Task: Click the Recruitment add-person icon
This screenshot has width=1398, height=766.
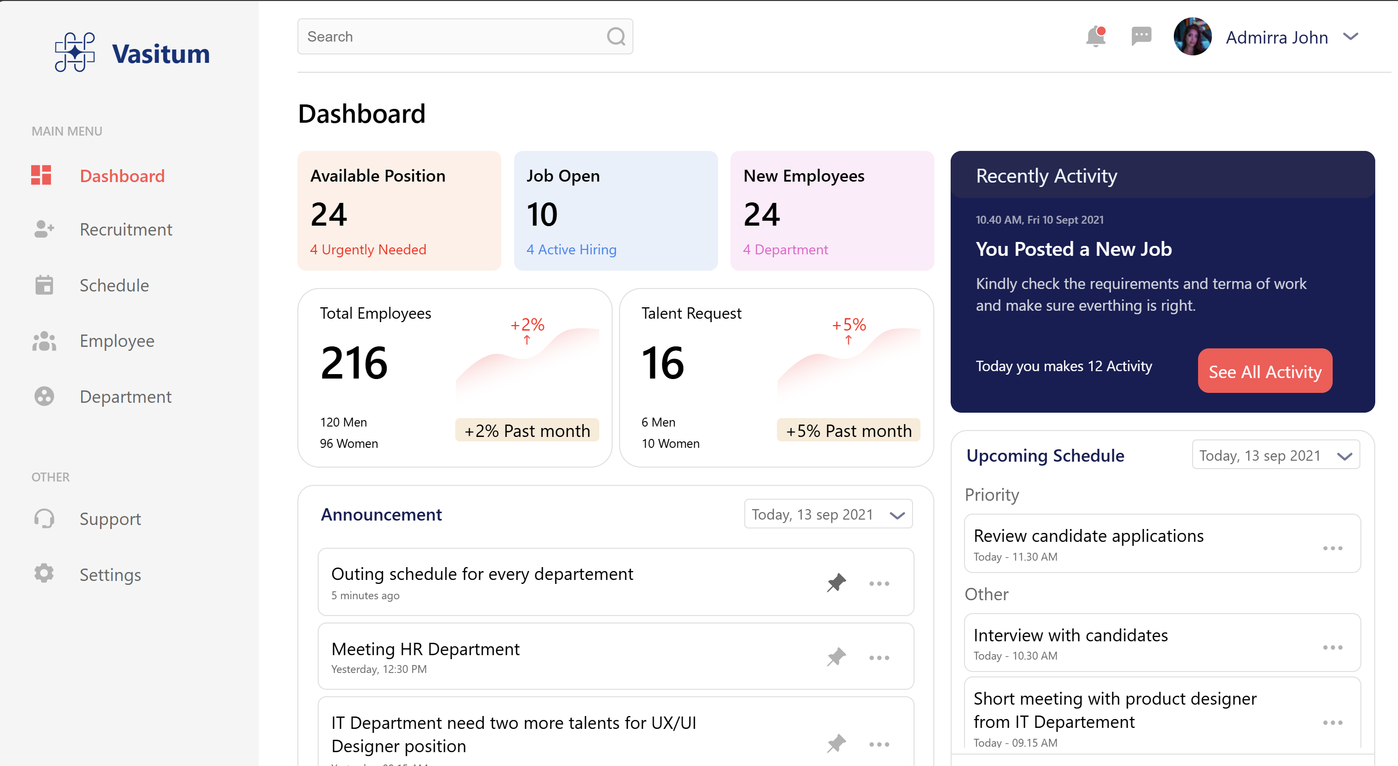Action: pyautogui.click(x=44, y=229)
